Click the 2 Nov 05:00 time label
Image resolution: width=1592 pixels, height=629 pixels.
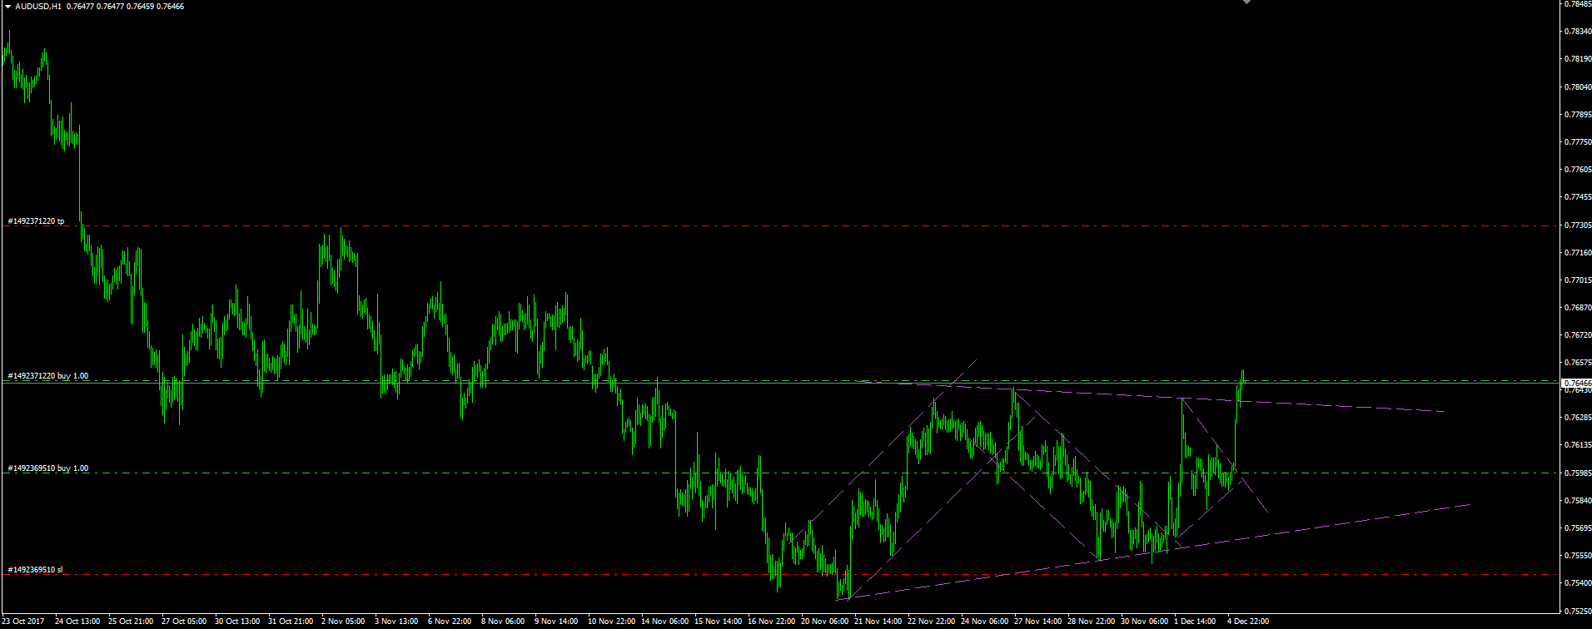[x=343, y=622]
